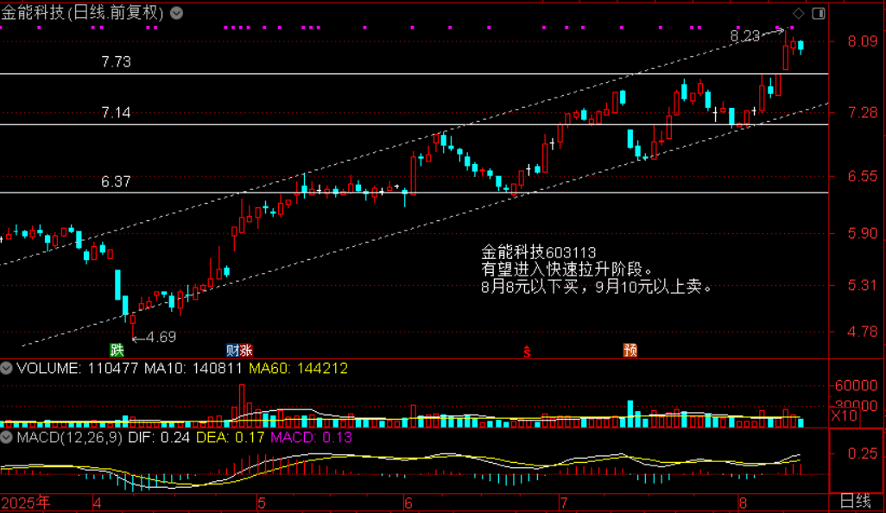886x513 pixels.
Task: Click the 金能科技603113 annotation text
Action: (x=539, y=252)
